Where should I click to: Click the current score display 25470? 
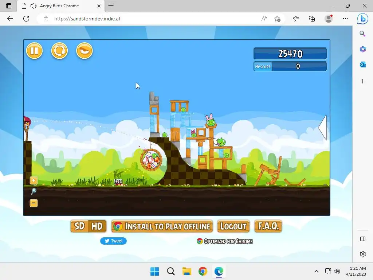tap(290, 54)
